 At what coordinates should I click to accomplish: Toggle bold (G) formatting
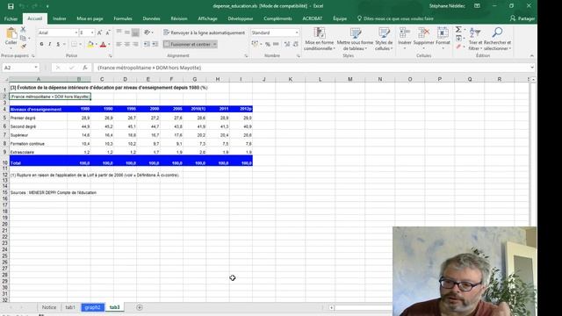41,44
